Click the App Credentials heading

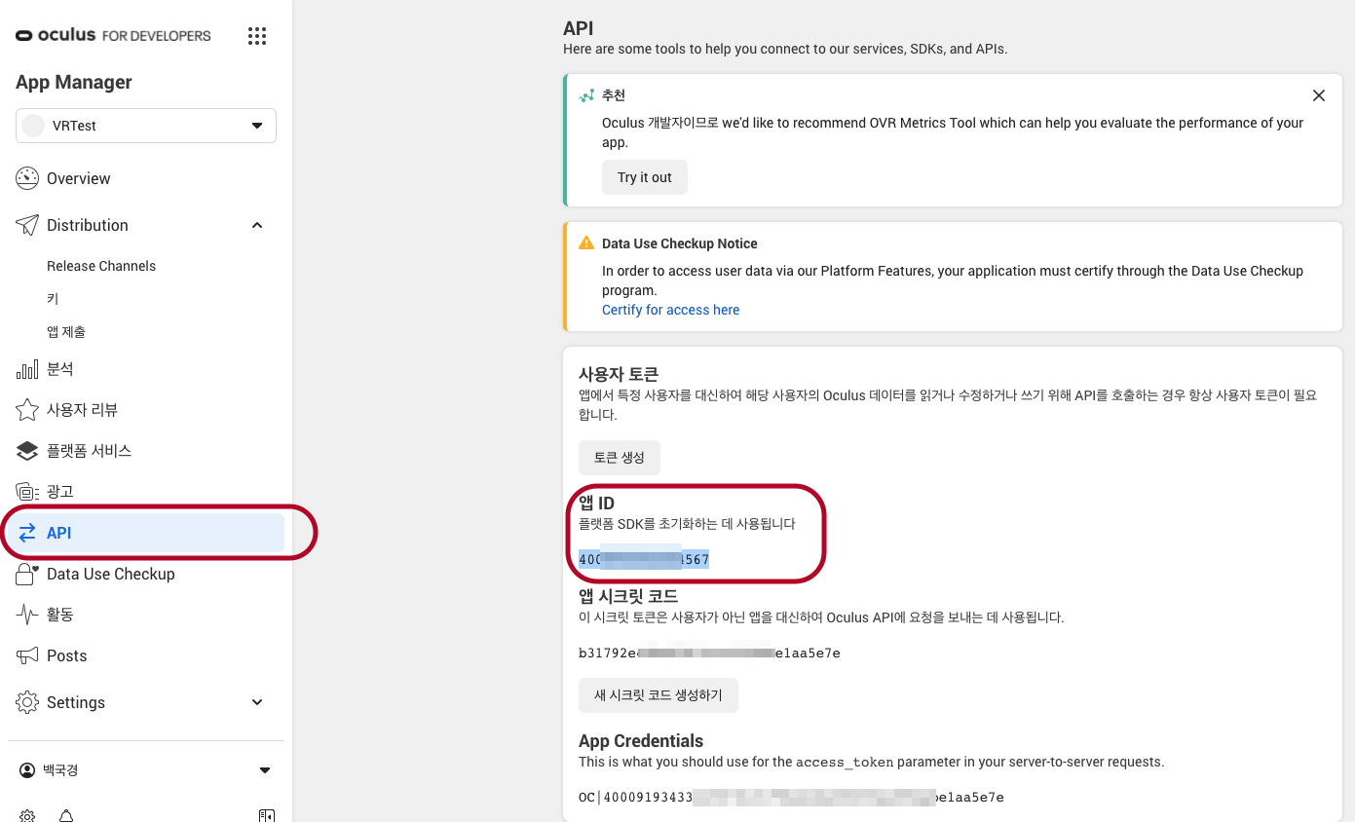coord(641,740)
